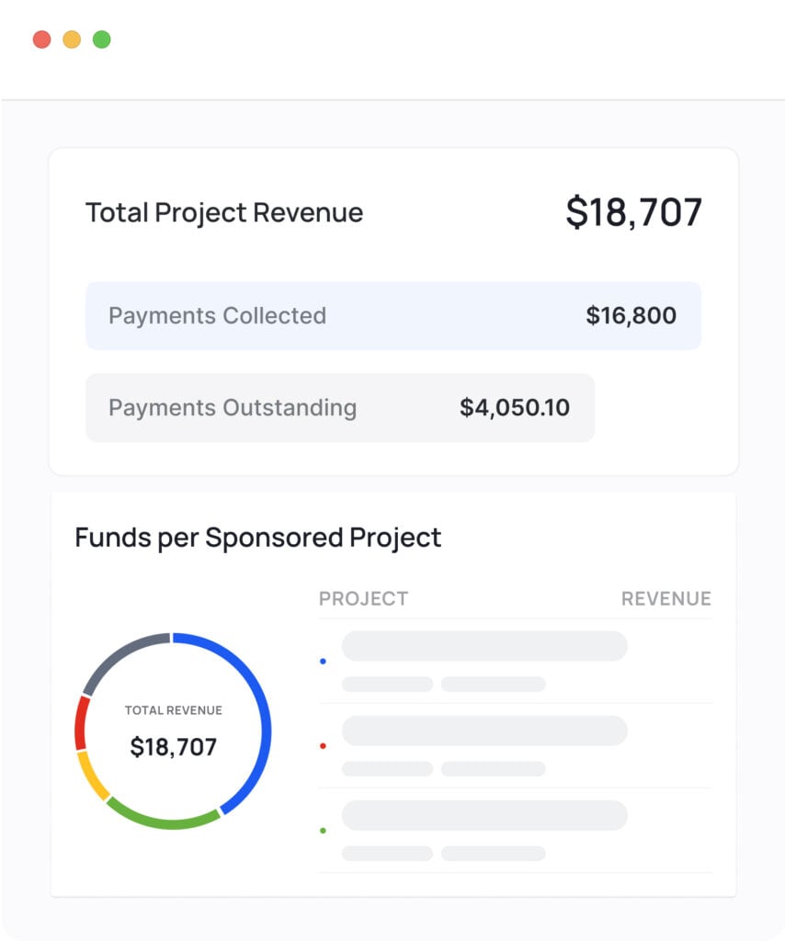Click the green dot project legend marker
Image resolution: width=785 pixels, height=941 pixels.
tap(323, 831)
